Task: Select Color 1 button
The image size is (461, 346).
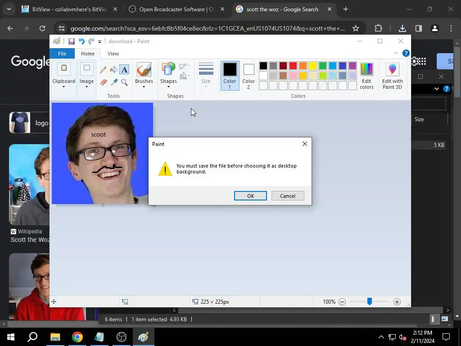Action: tap(230, 76)
